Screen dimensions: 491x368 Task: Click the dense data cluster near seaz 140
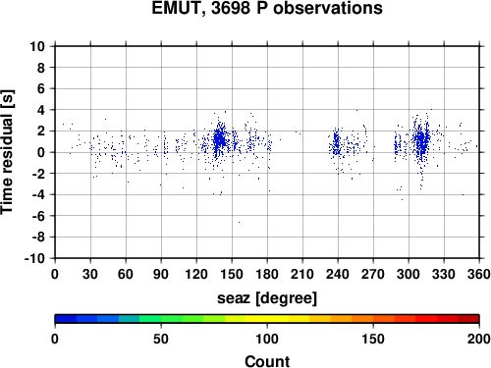(x=219, y=140)
